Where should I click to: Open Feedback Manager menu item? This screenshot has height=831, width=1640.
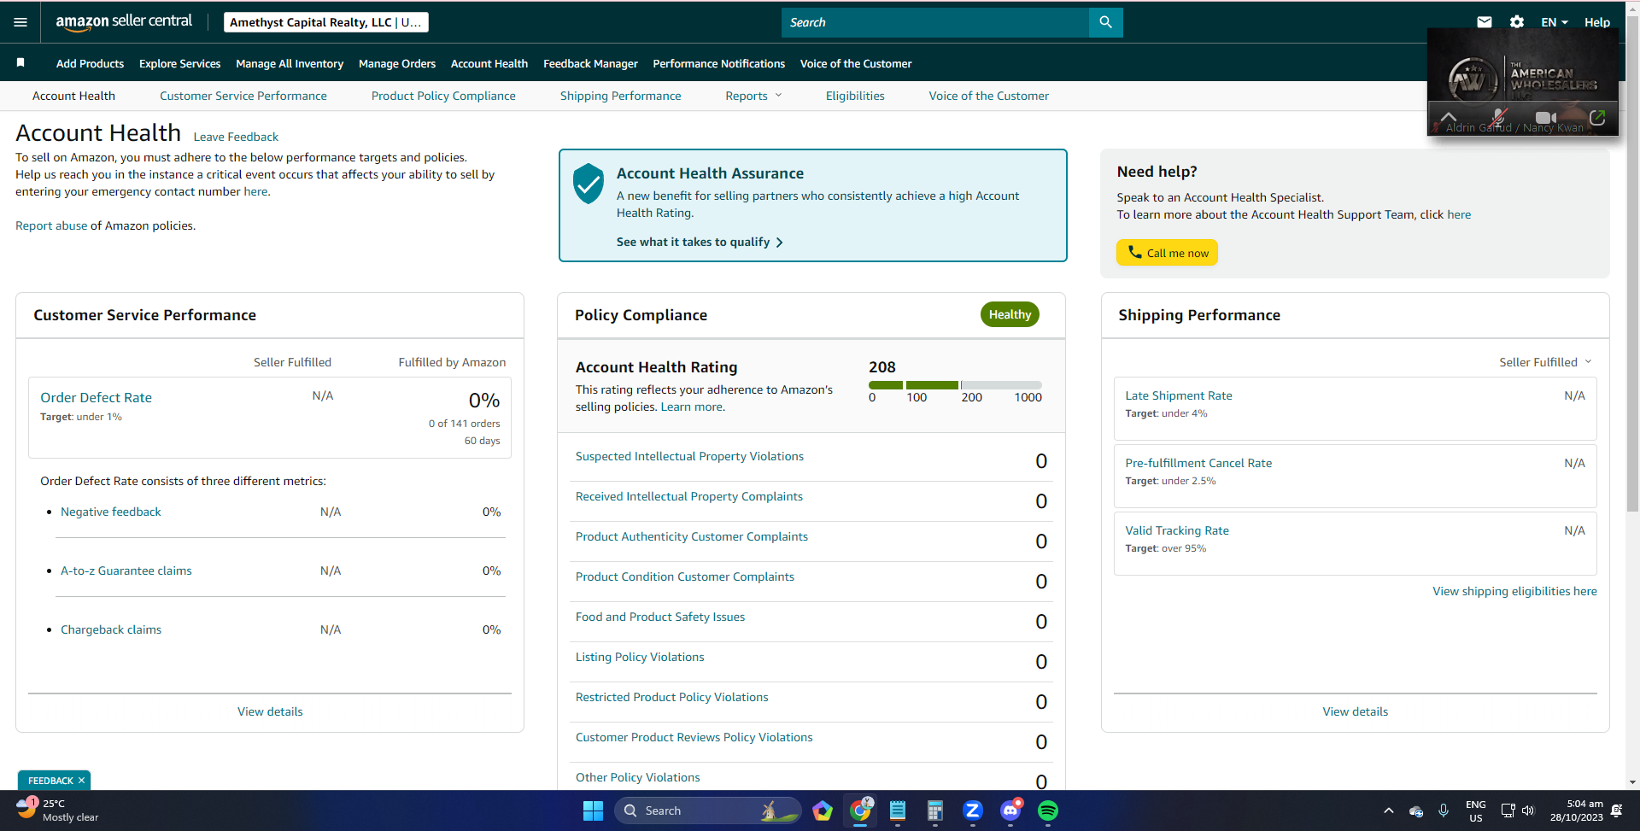(590, 63)
